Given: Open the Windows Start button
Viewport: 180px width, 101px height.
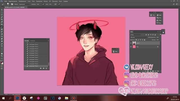Looking at the screenshot, I should pos(3,98).
